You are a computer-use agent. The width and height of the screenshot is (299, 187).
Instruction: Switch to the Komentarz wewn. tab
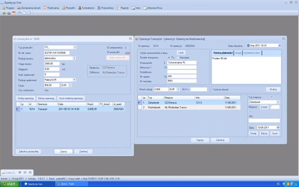[252, 53]
